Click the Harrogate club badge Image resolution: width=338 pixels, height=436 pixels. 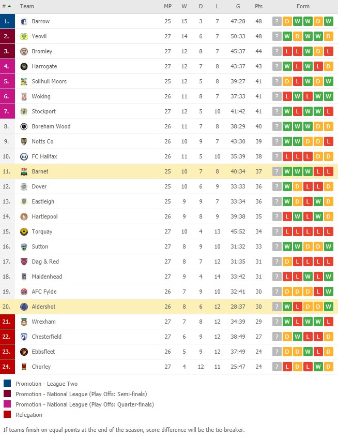pyautogui.click(x=24, y=66)
